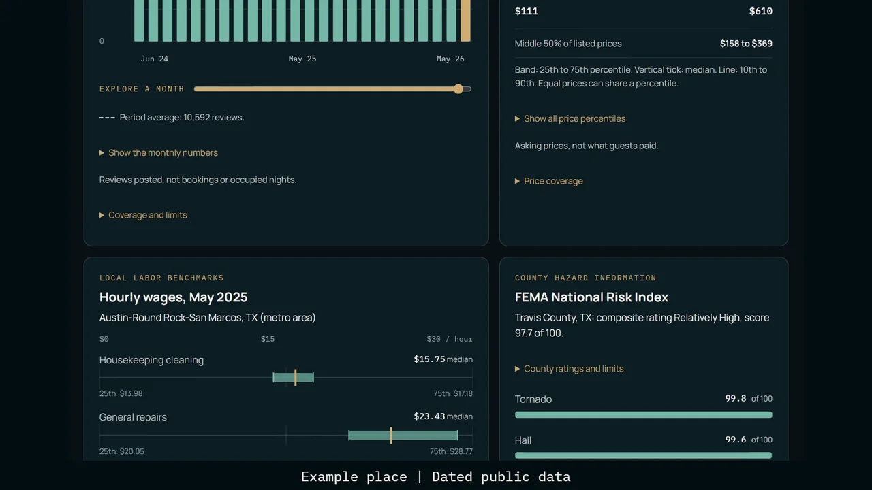Click the Asking prices, not what guests paid note
Image resolution: width=872 pixels, height=490 pixels.
coord(587,146)
